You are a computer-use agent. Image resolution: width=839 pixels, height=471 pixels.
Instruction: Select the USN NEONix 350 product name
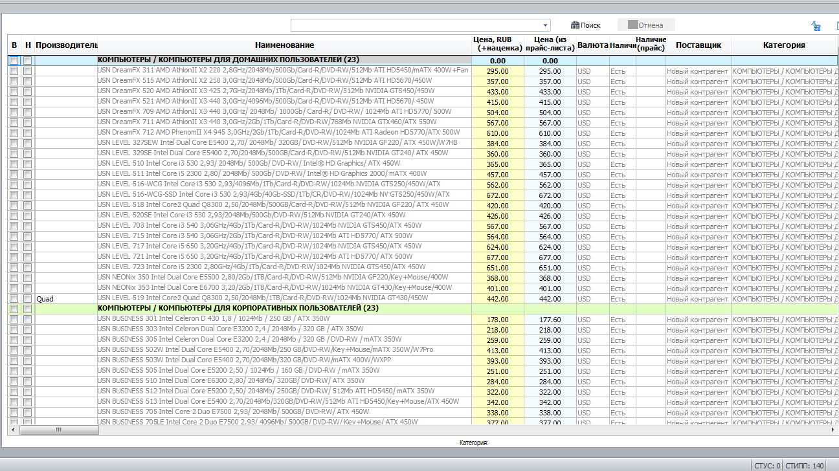pos(274,278)
